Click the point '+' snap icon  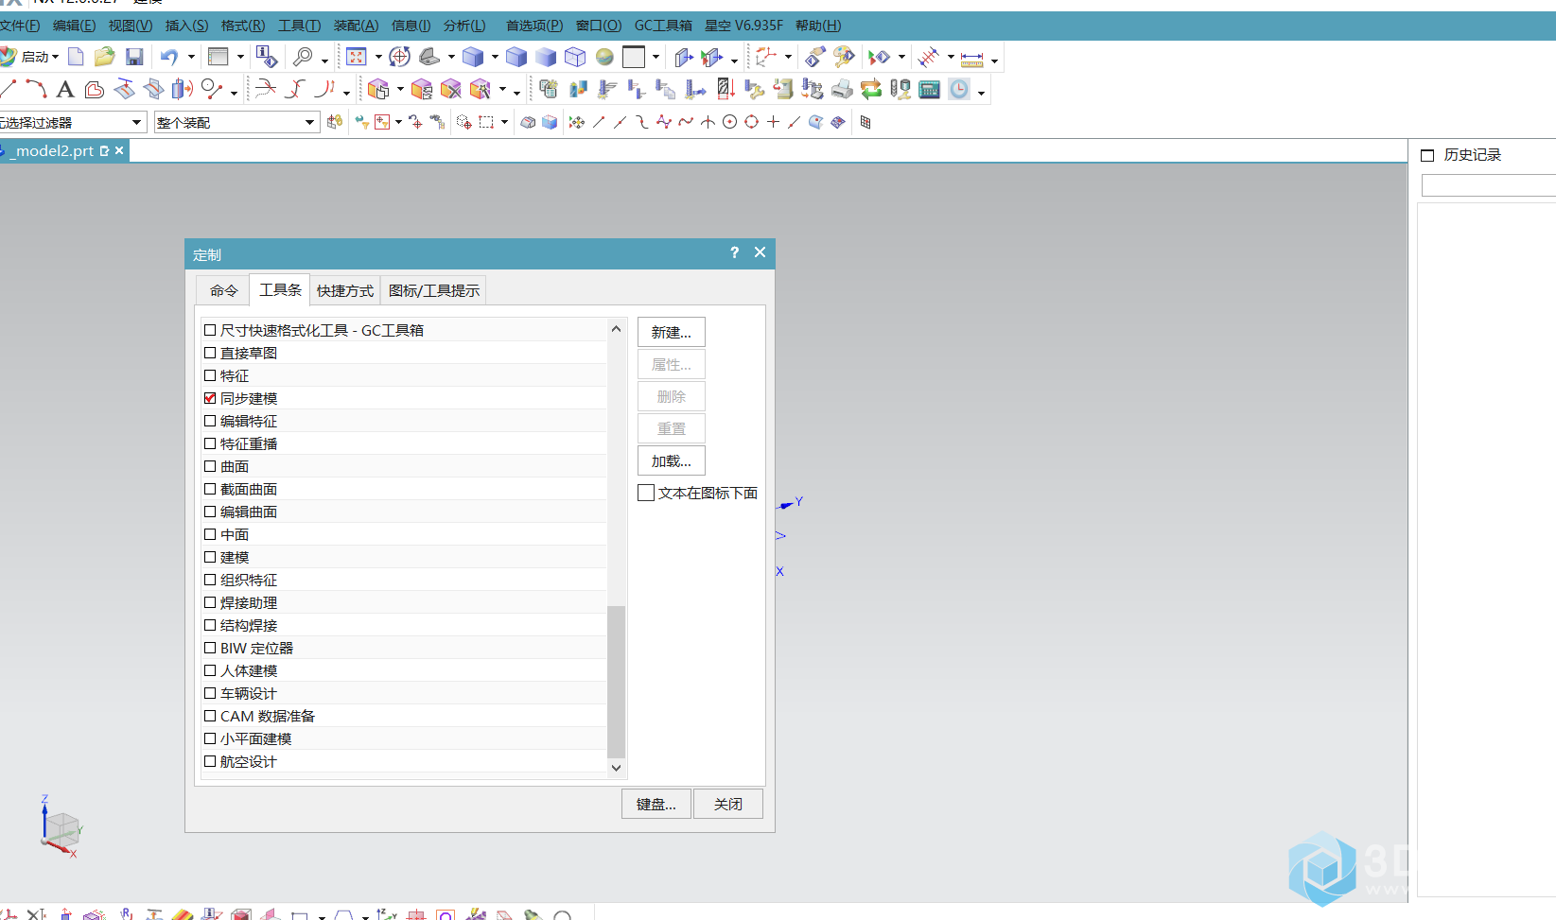coord(773,122)
